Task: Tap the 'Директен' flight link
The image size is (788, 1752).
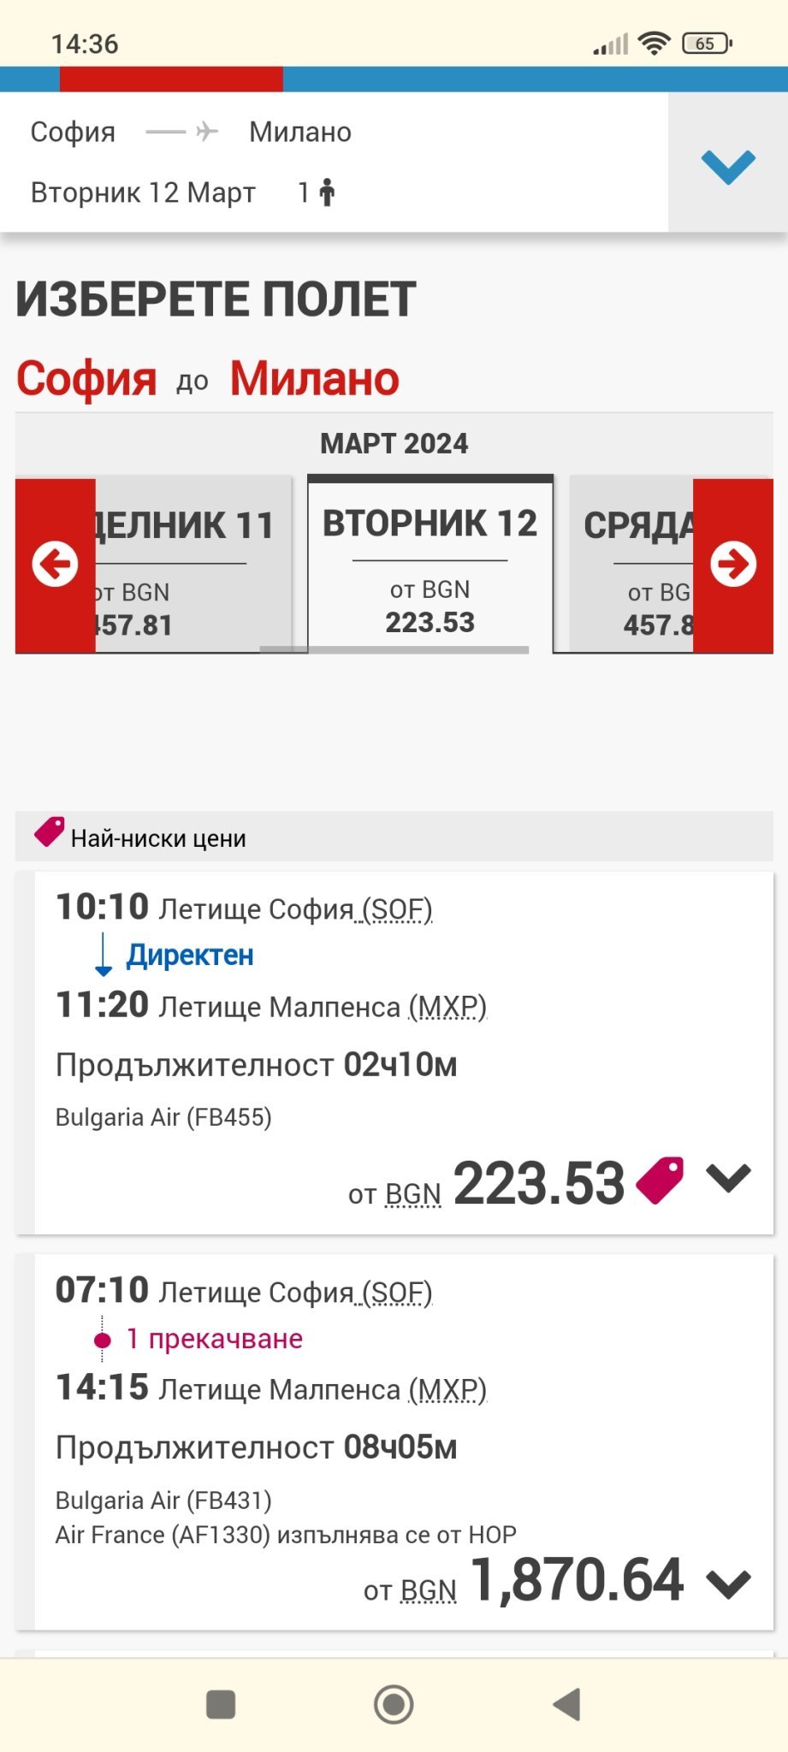Action: (x=190, y=955)
